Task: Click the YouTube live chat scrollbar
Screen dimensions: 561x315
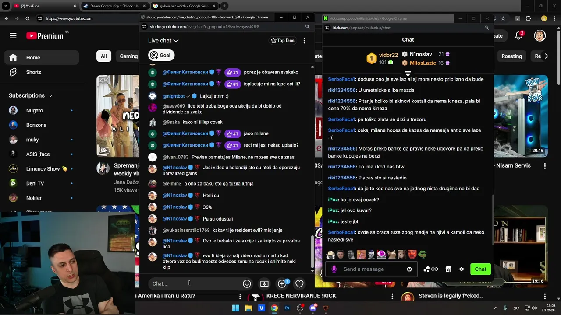Action: pos(312,252)
